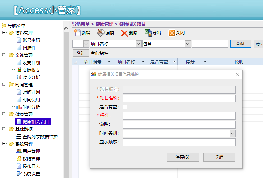Click the 保存(S) button
Viewport: 263px width, 178px height.
[x=183, y=157]
